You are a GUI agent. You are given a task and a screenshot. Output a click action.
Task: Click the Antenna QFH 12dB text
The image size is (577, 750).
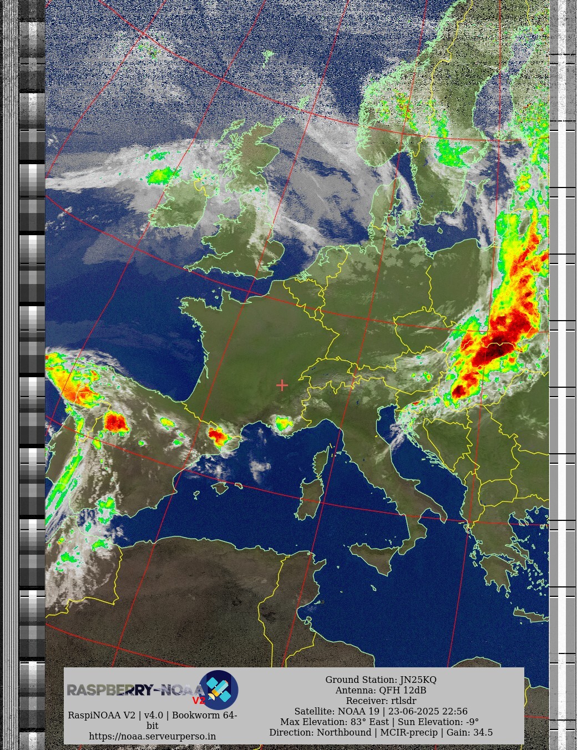pyautogui.click(x=381, y=690)
